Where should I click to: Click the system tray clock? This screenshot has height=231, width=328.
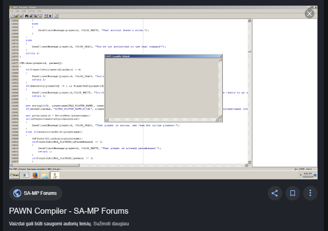(x=308, y=175)
